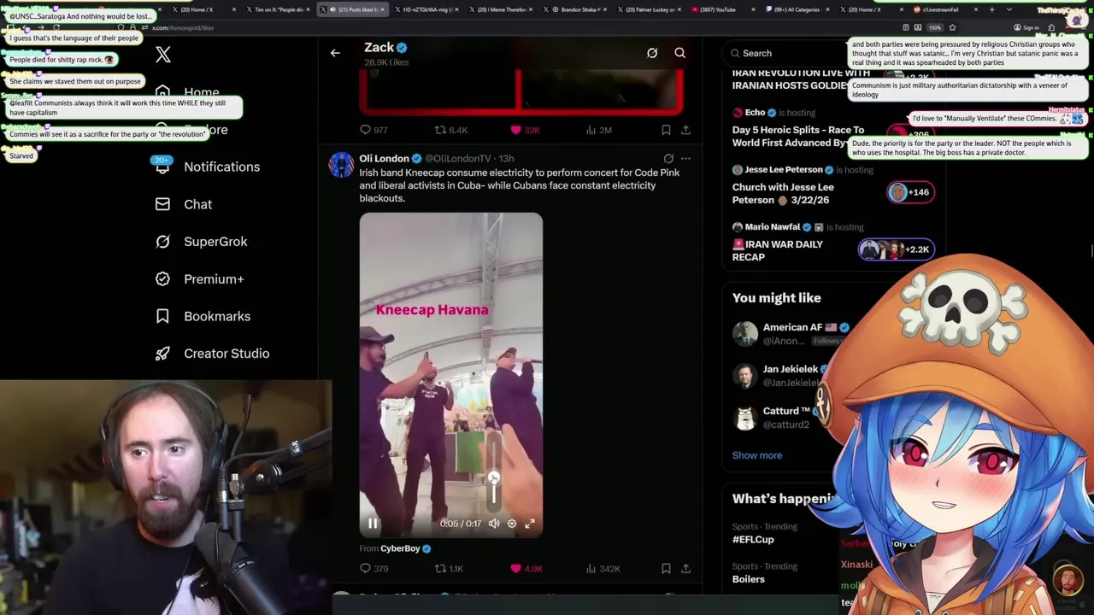
Task: Open more options on Oli London post
Action: click(x=685, y=158)
